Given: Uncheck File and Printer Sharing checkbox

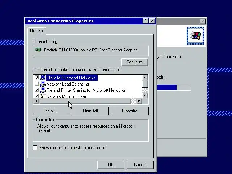Looking at the screenshot, I should pyautogui.click(x=37, y=90).
